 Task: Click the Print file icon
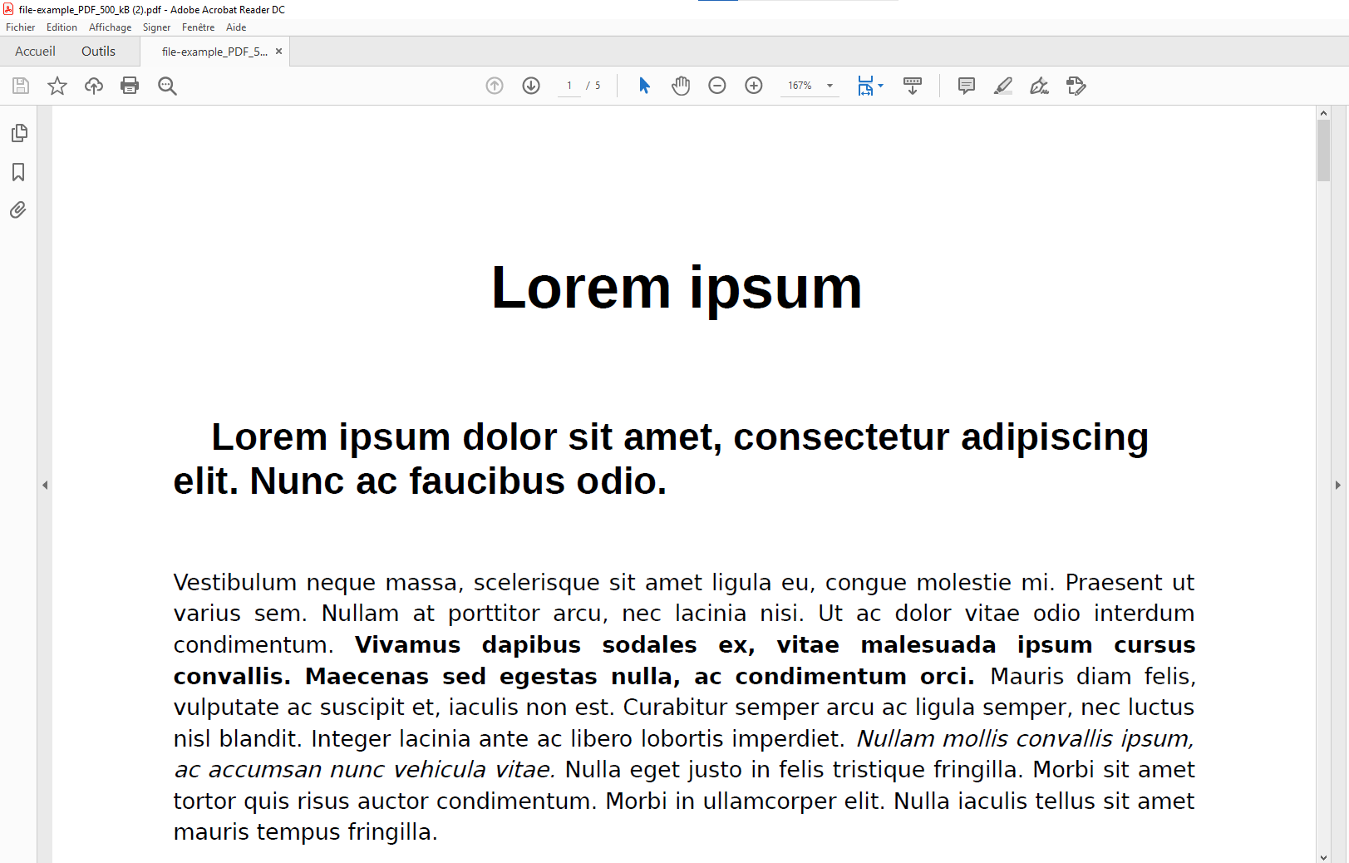[x=130, y=86]
